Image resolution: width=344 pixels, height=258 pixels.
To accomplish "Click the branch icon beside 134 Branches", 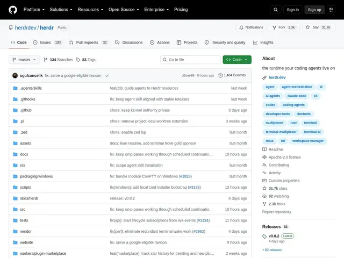I will [45, 60].
